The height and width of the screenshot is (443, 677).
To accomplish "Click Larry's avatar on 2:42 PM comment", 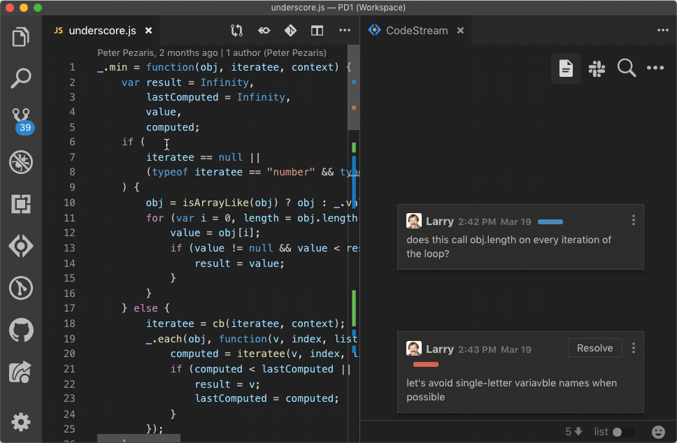I will 413,221.
